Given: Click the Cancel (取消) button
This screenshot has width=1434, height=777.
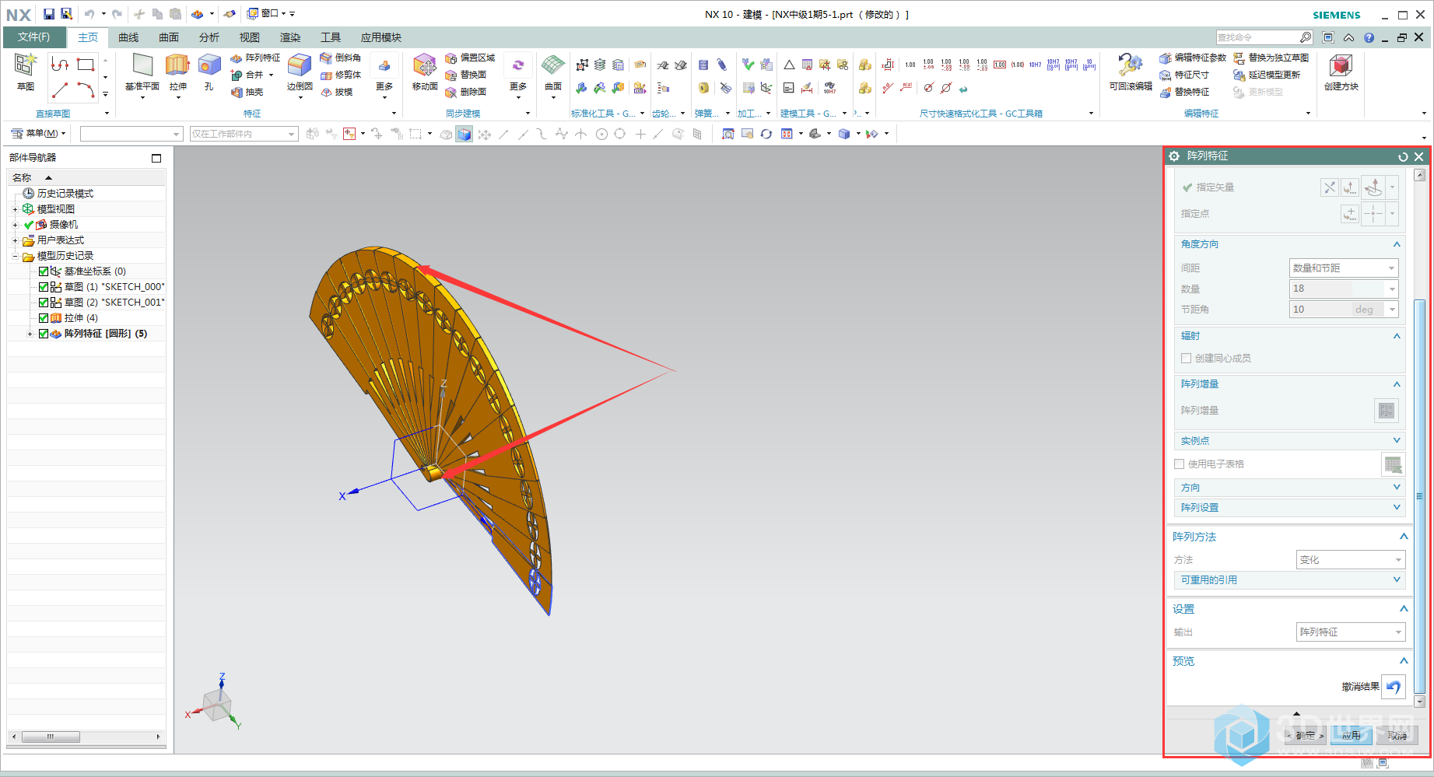Looking at the screenshot, I should (1397, 735).
